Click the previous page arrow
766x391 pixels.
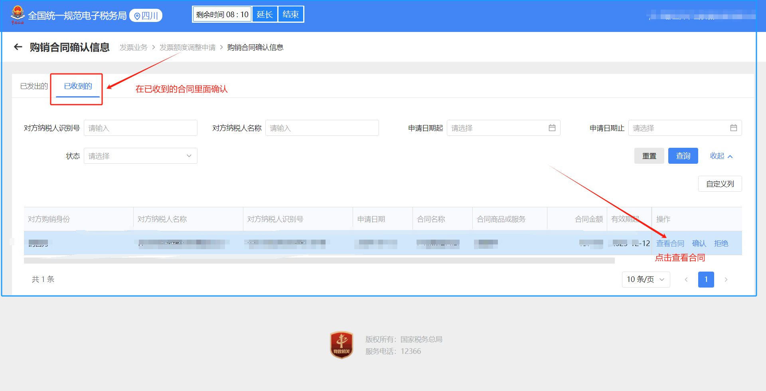tap(686, 280)
